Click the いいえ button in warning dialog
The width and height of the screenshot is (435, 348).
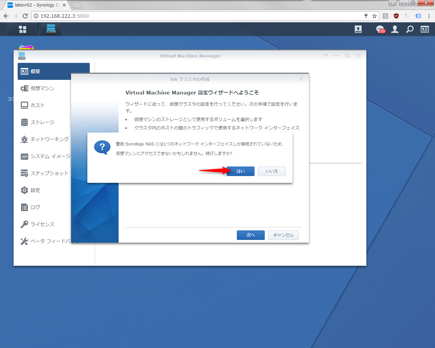coord(272,171)
